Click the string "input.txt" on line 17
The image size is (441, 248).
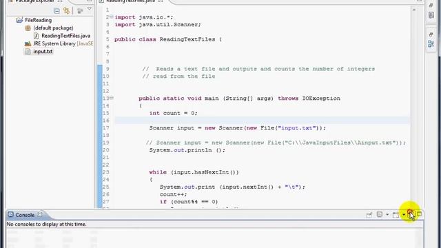click(297, 128)
